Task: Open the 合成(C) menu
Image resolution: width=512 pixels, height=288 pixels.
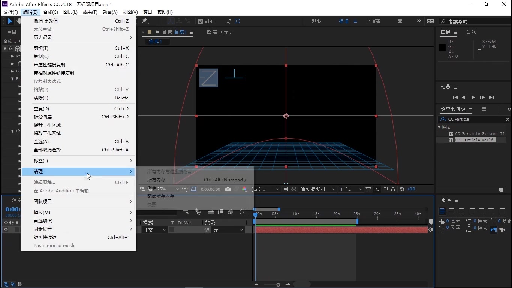Action: [50, 12]
